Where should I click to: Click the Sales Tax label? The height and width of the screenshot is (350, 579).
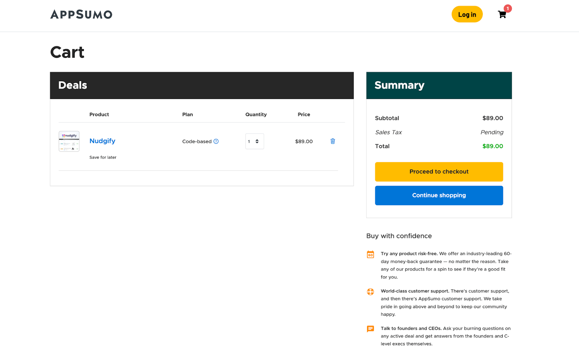pos(388,132)
